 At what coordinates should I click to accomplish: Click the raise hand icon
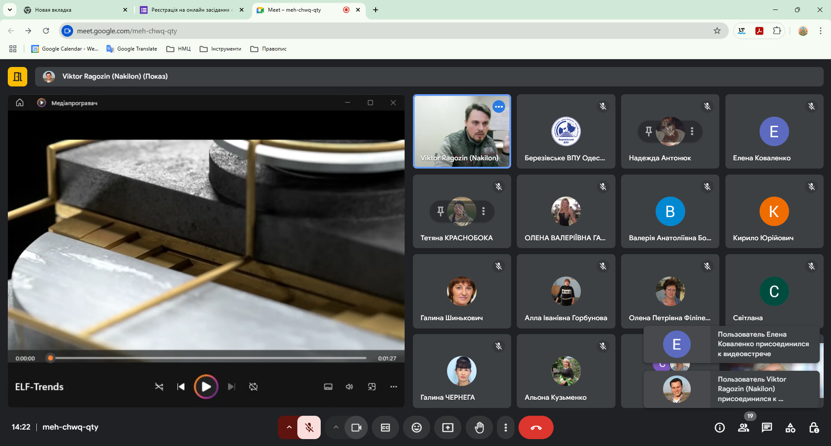coord(479,427)
